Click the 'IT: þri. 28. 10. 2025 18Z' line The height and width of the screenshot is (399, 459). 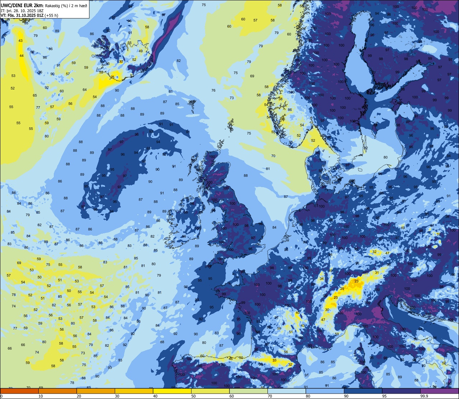coord(22,10)
